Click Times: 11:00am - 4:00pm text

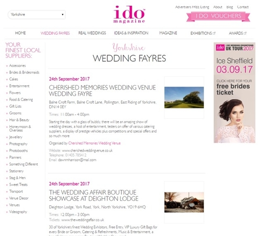[x=69, y=115]
